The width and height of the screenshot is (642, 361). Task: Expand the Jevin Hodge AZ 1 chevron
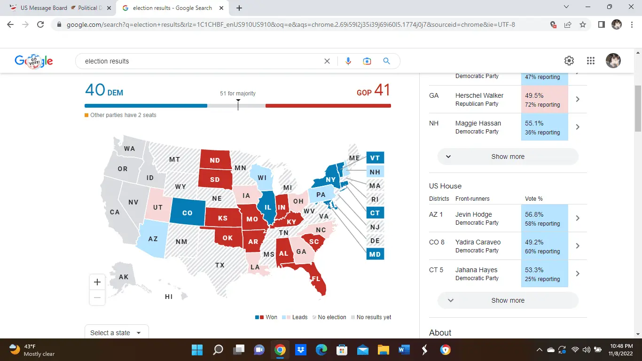(x=578, y=218)
